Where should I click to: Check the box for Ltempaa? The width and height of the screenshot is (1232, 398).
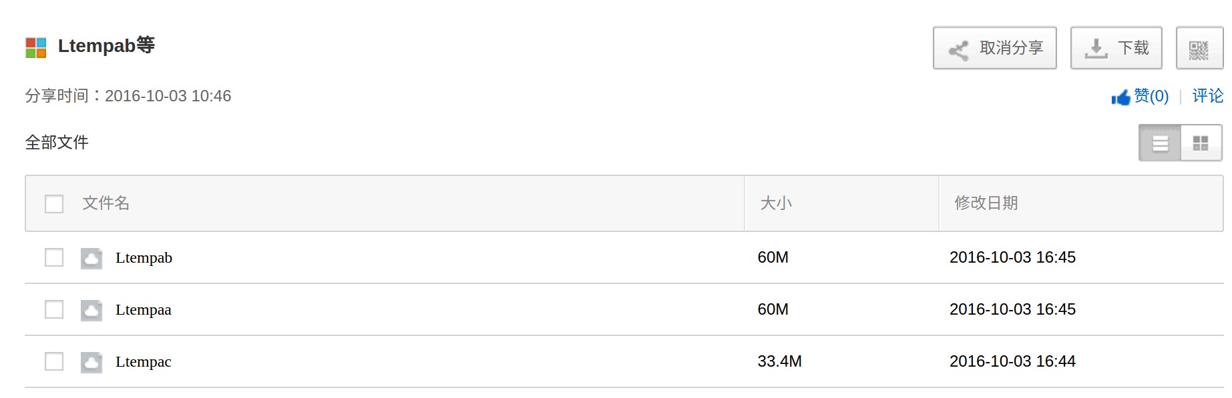coord(54,309)
